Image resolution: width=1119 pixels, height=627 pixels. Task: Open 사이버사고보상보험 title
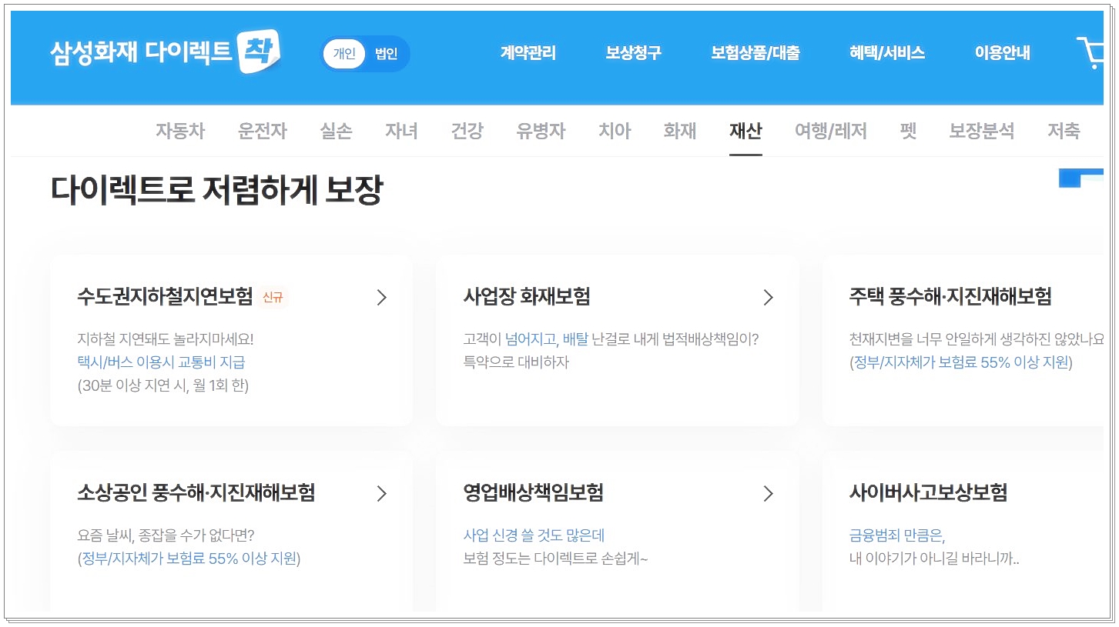point(928,492)
